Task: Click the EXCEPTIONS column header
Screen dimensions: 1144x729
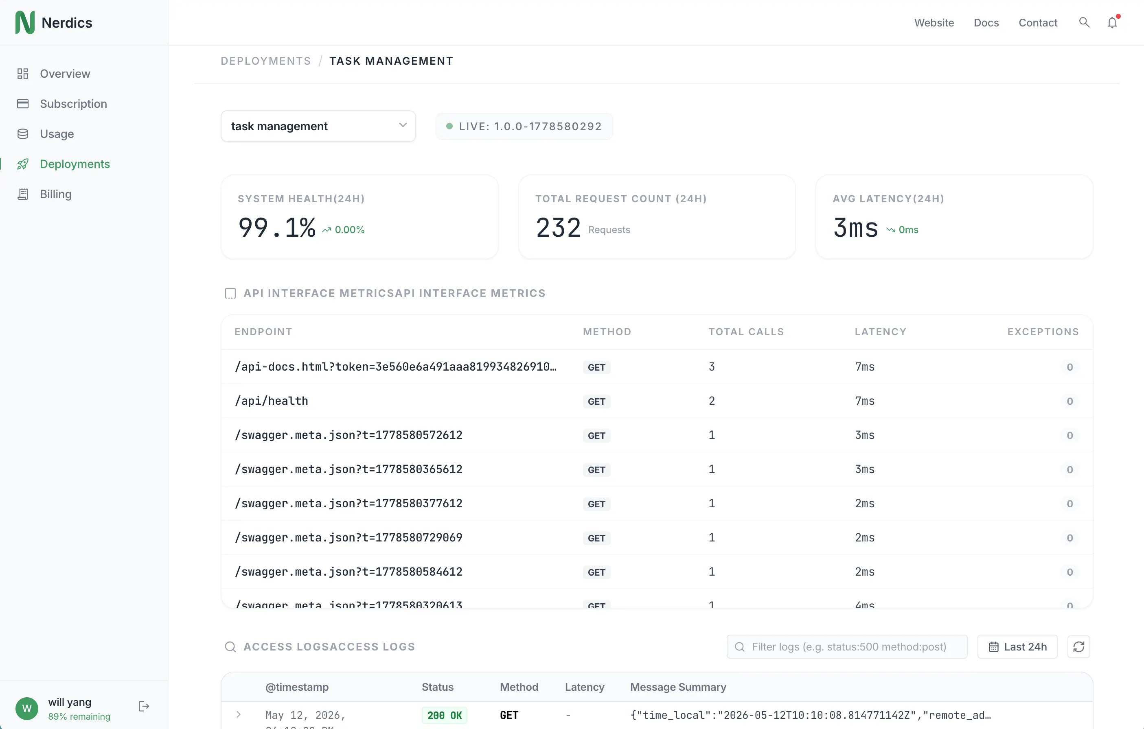Action: click(x=1043, y=332)
